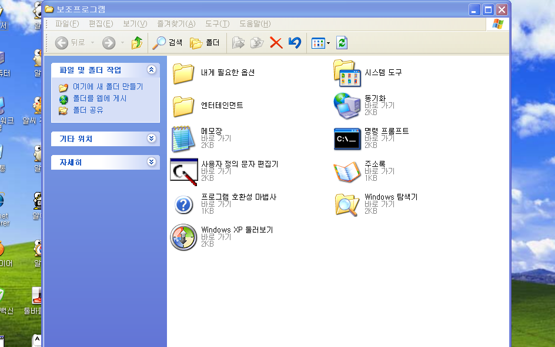The height and width of the screenshot is (347, 555).
Task: Go up one folder level
Action: click(137, 43)
